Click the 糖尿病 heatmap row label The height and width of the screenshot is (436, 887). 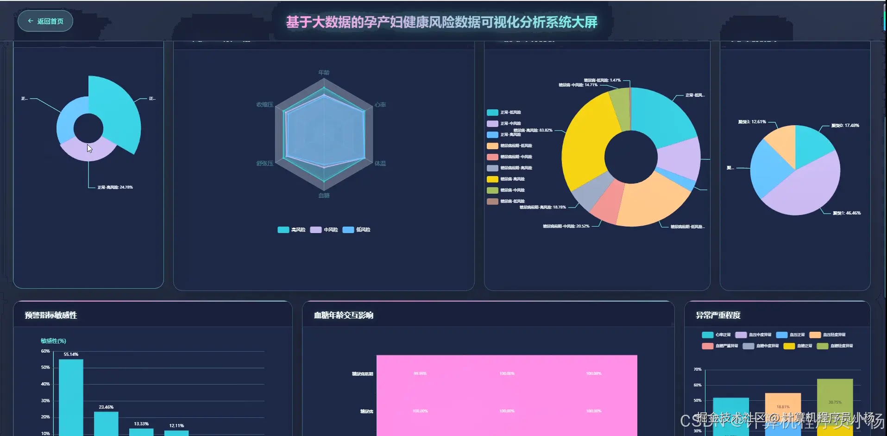[x=367, y=411]
